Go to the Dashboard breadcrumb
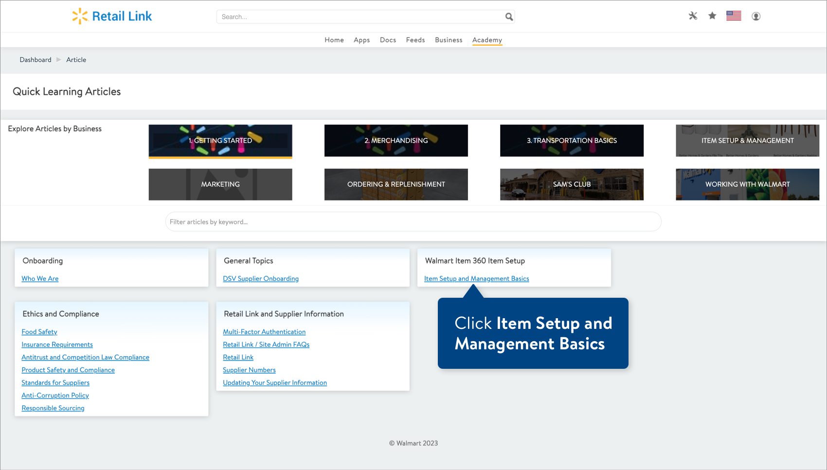The width and height of the screenshot is (827, 470). (36, 60)
